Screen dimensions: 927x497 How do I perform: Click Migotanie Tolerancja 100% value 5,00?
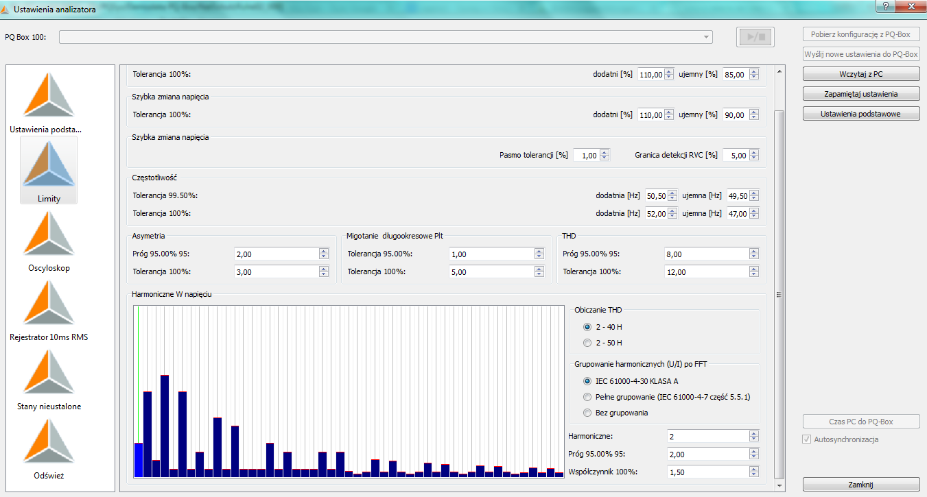491,271
